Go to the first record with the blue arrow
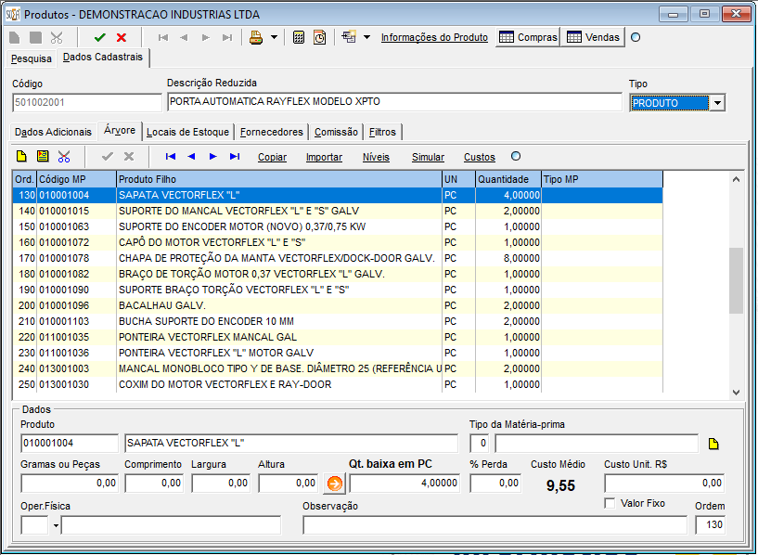758x555 pixels. (x=171, y=157)
